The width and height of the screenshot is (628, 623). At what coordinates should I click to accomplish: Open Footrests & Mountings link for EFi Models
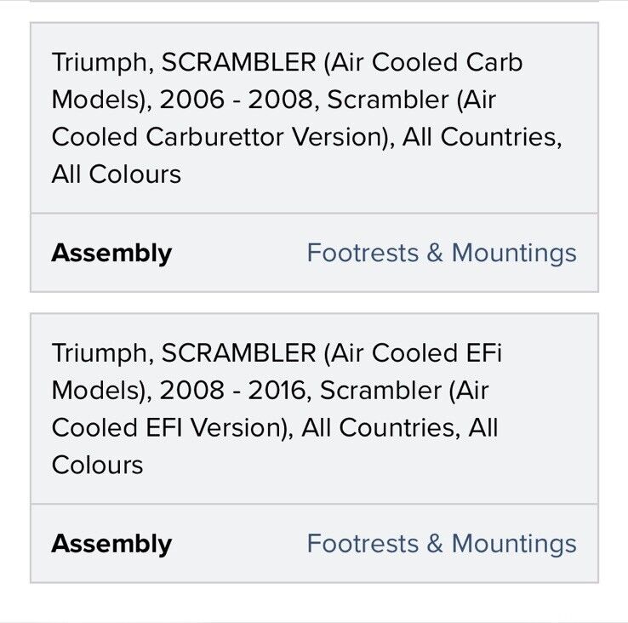(x=442, y=544)
